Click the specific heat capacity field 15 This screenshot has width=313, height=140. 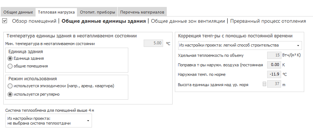point(274,55)
